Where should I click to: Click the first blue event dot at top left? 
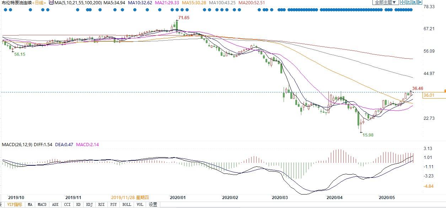5,10
